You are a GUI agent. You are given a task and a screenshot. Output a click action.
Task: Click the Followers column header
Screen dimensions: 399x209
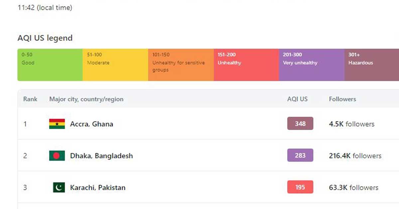(342, 99)
